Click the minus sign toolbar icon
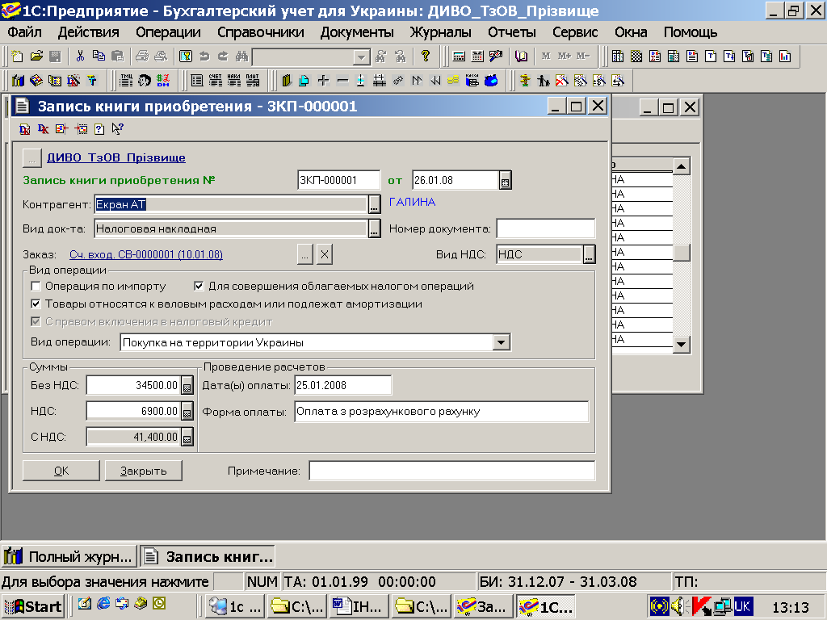Viewport: 827px width, 620px height. tap(342, 80)
